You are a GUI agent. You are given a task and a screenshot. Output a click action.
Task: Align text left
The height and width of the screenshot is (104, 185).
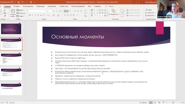tap(65, 15)
